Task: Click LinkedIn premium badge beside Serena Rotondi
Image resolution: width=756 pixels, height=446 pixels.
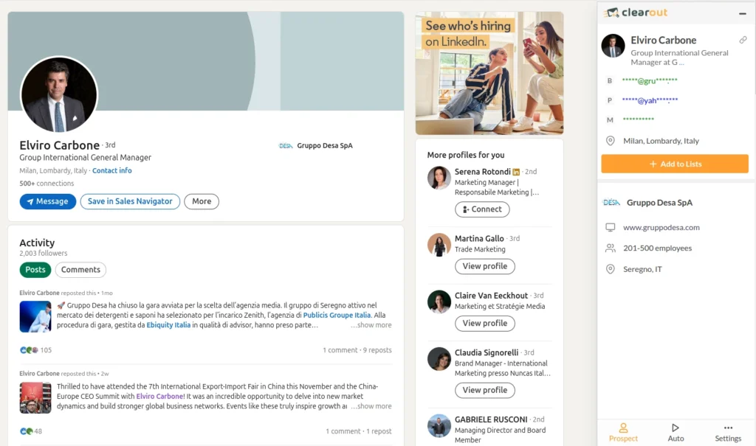Action: pos(516,172)
